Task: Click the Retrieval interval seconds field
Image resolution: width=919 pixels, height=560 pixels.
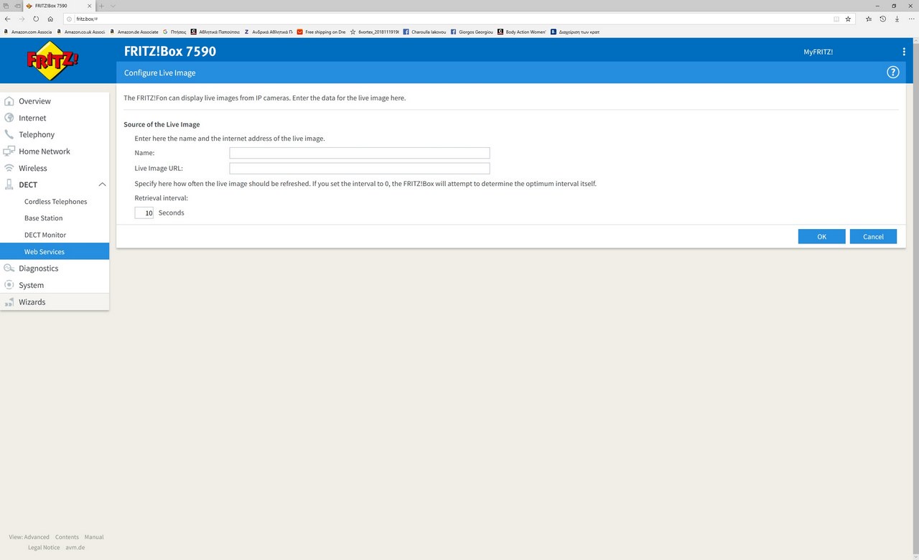Action: pos(144,213)
